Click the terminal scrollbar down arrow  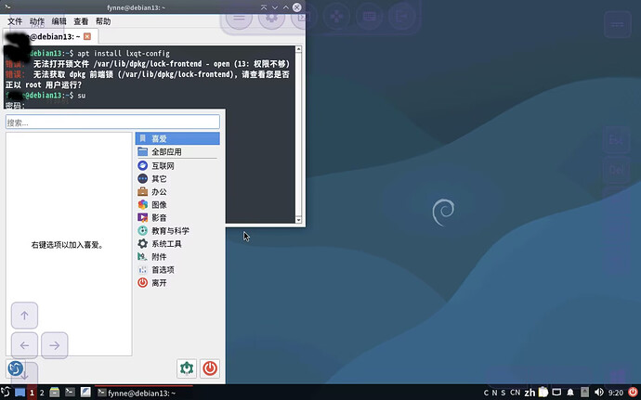pos(298,220)
